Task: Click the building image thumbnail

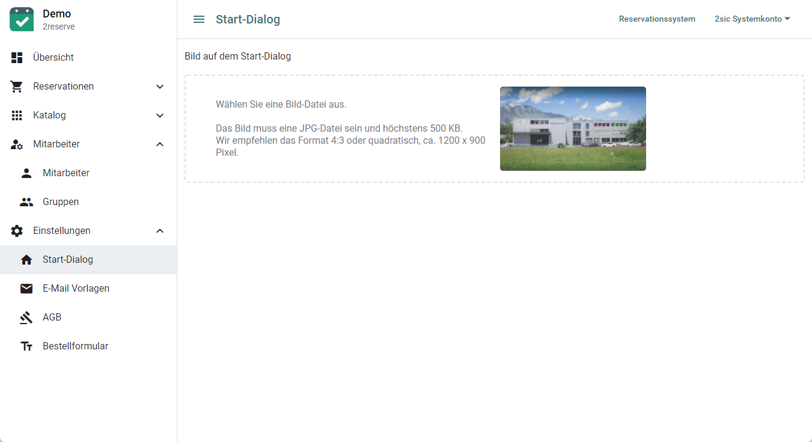Action: [573, 129]
